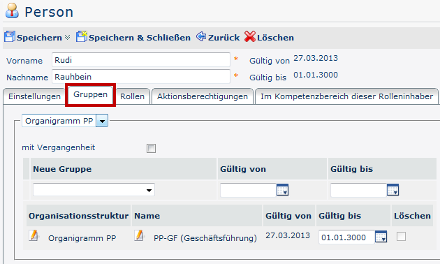
Task: Open the Einstellungen tab
Action: [x=34, y=96]
